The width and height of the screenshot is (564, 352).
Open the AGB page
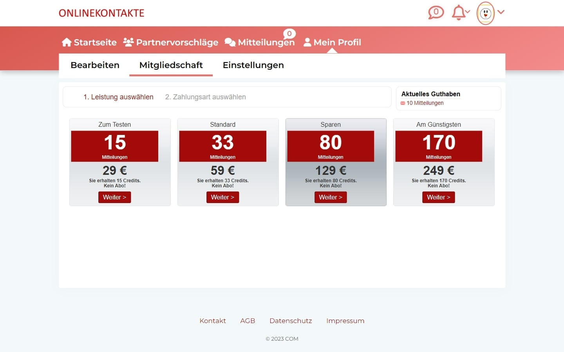(x=248, y=321)
